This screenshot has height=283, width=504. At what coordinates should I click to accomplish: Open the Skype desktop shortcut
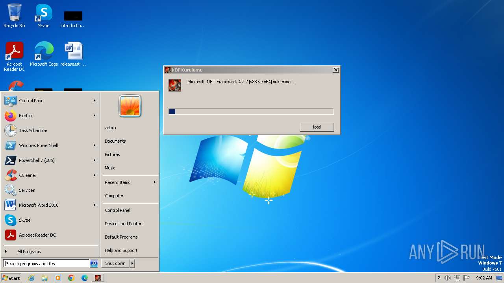click(x=43, y=16)
